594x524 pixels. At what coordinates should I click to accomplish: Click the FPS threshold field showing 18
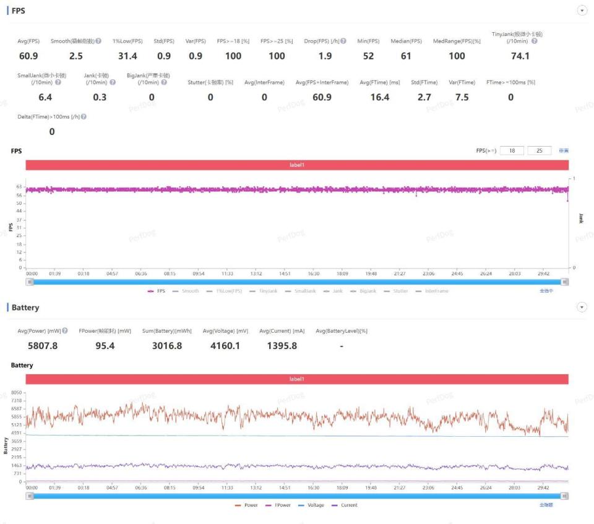[512, 150]
